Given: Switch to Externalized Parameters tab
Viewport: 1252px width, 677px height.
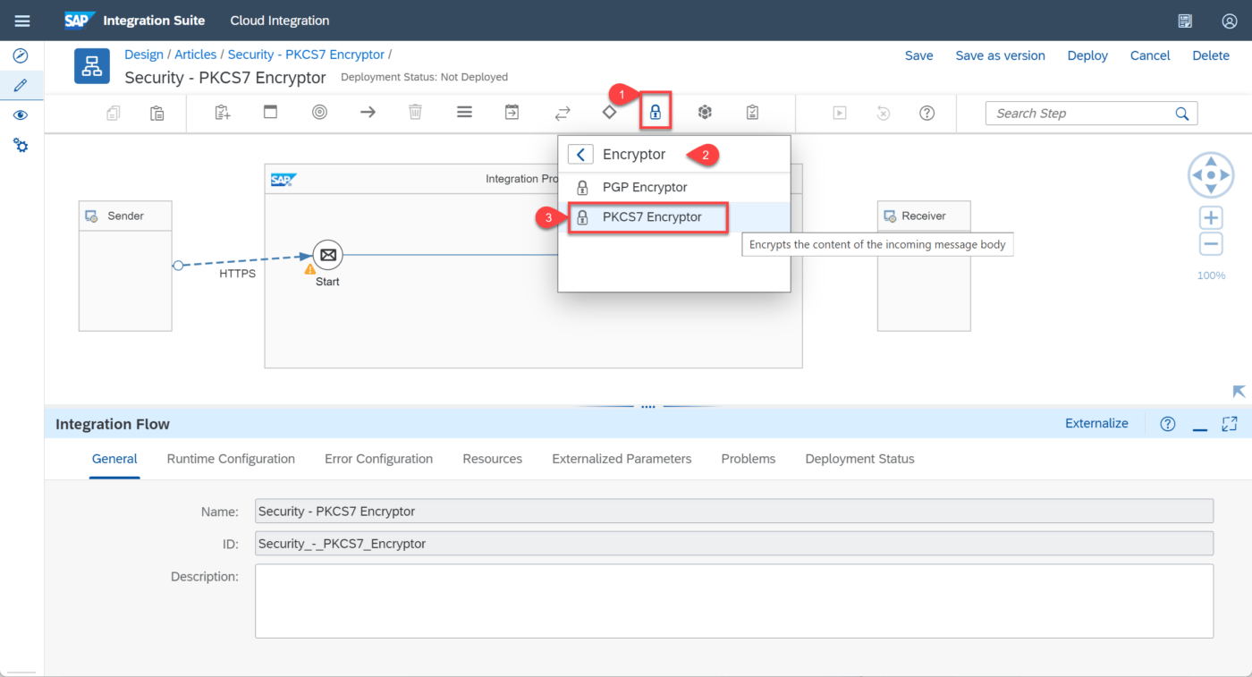Looking at the screenshot, I should (622, 459).
